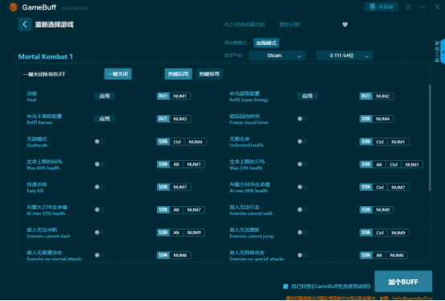The width and height of the screenshot is (445, 301).
Task: Toggle Enemies cannot dash switch
Action: pos(100,233)
